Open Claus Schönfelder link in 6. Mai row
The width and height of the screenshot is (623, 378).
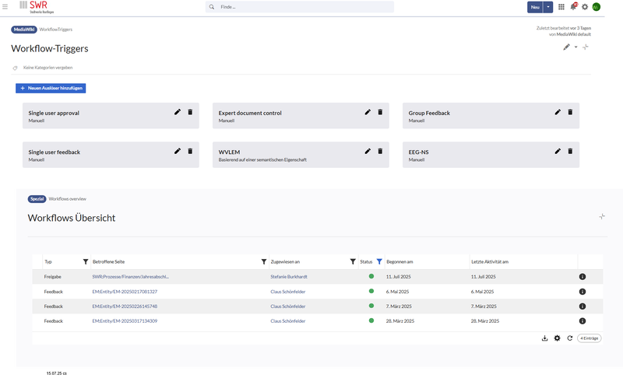[x=288, y=292]
